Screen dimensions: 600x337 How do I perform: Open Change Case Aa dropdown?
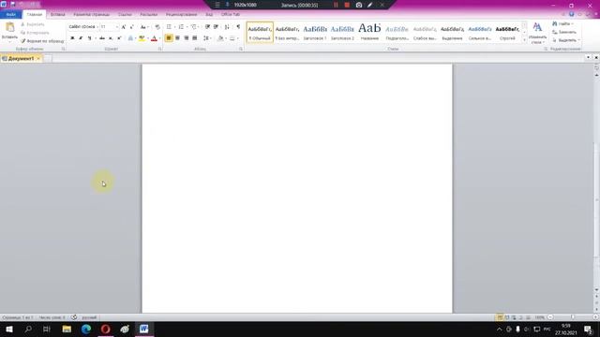pos(144,27)
